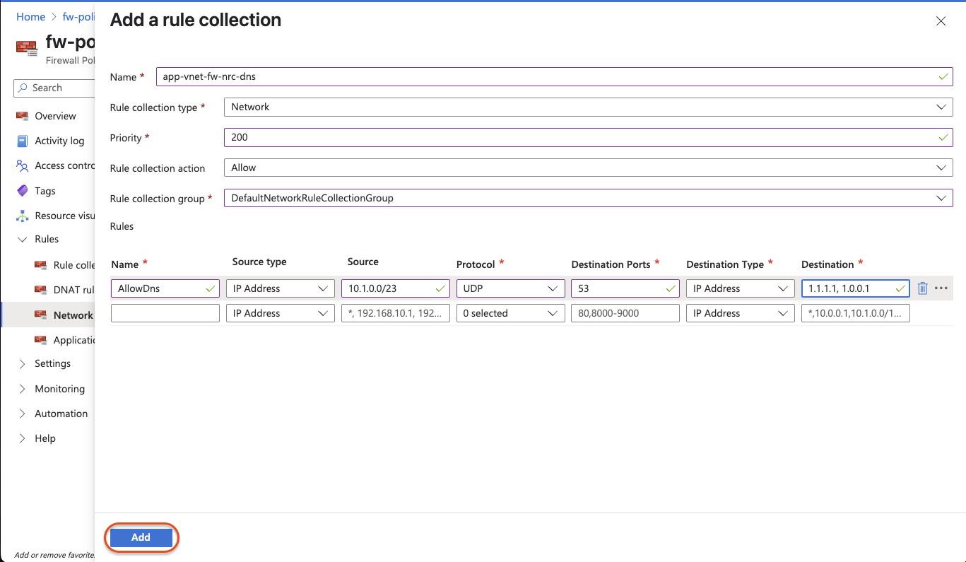966x562 pixels.
Task: Expand the Monitoring section
Action: [22, 389]
